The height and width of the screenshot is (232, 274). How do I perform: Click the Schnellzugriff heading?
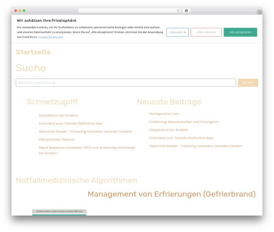click(53, 102)
